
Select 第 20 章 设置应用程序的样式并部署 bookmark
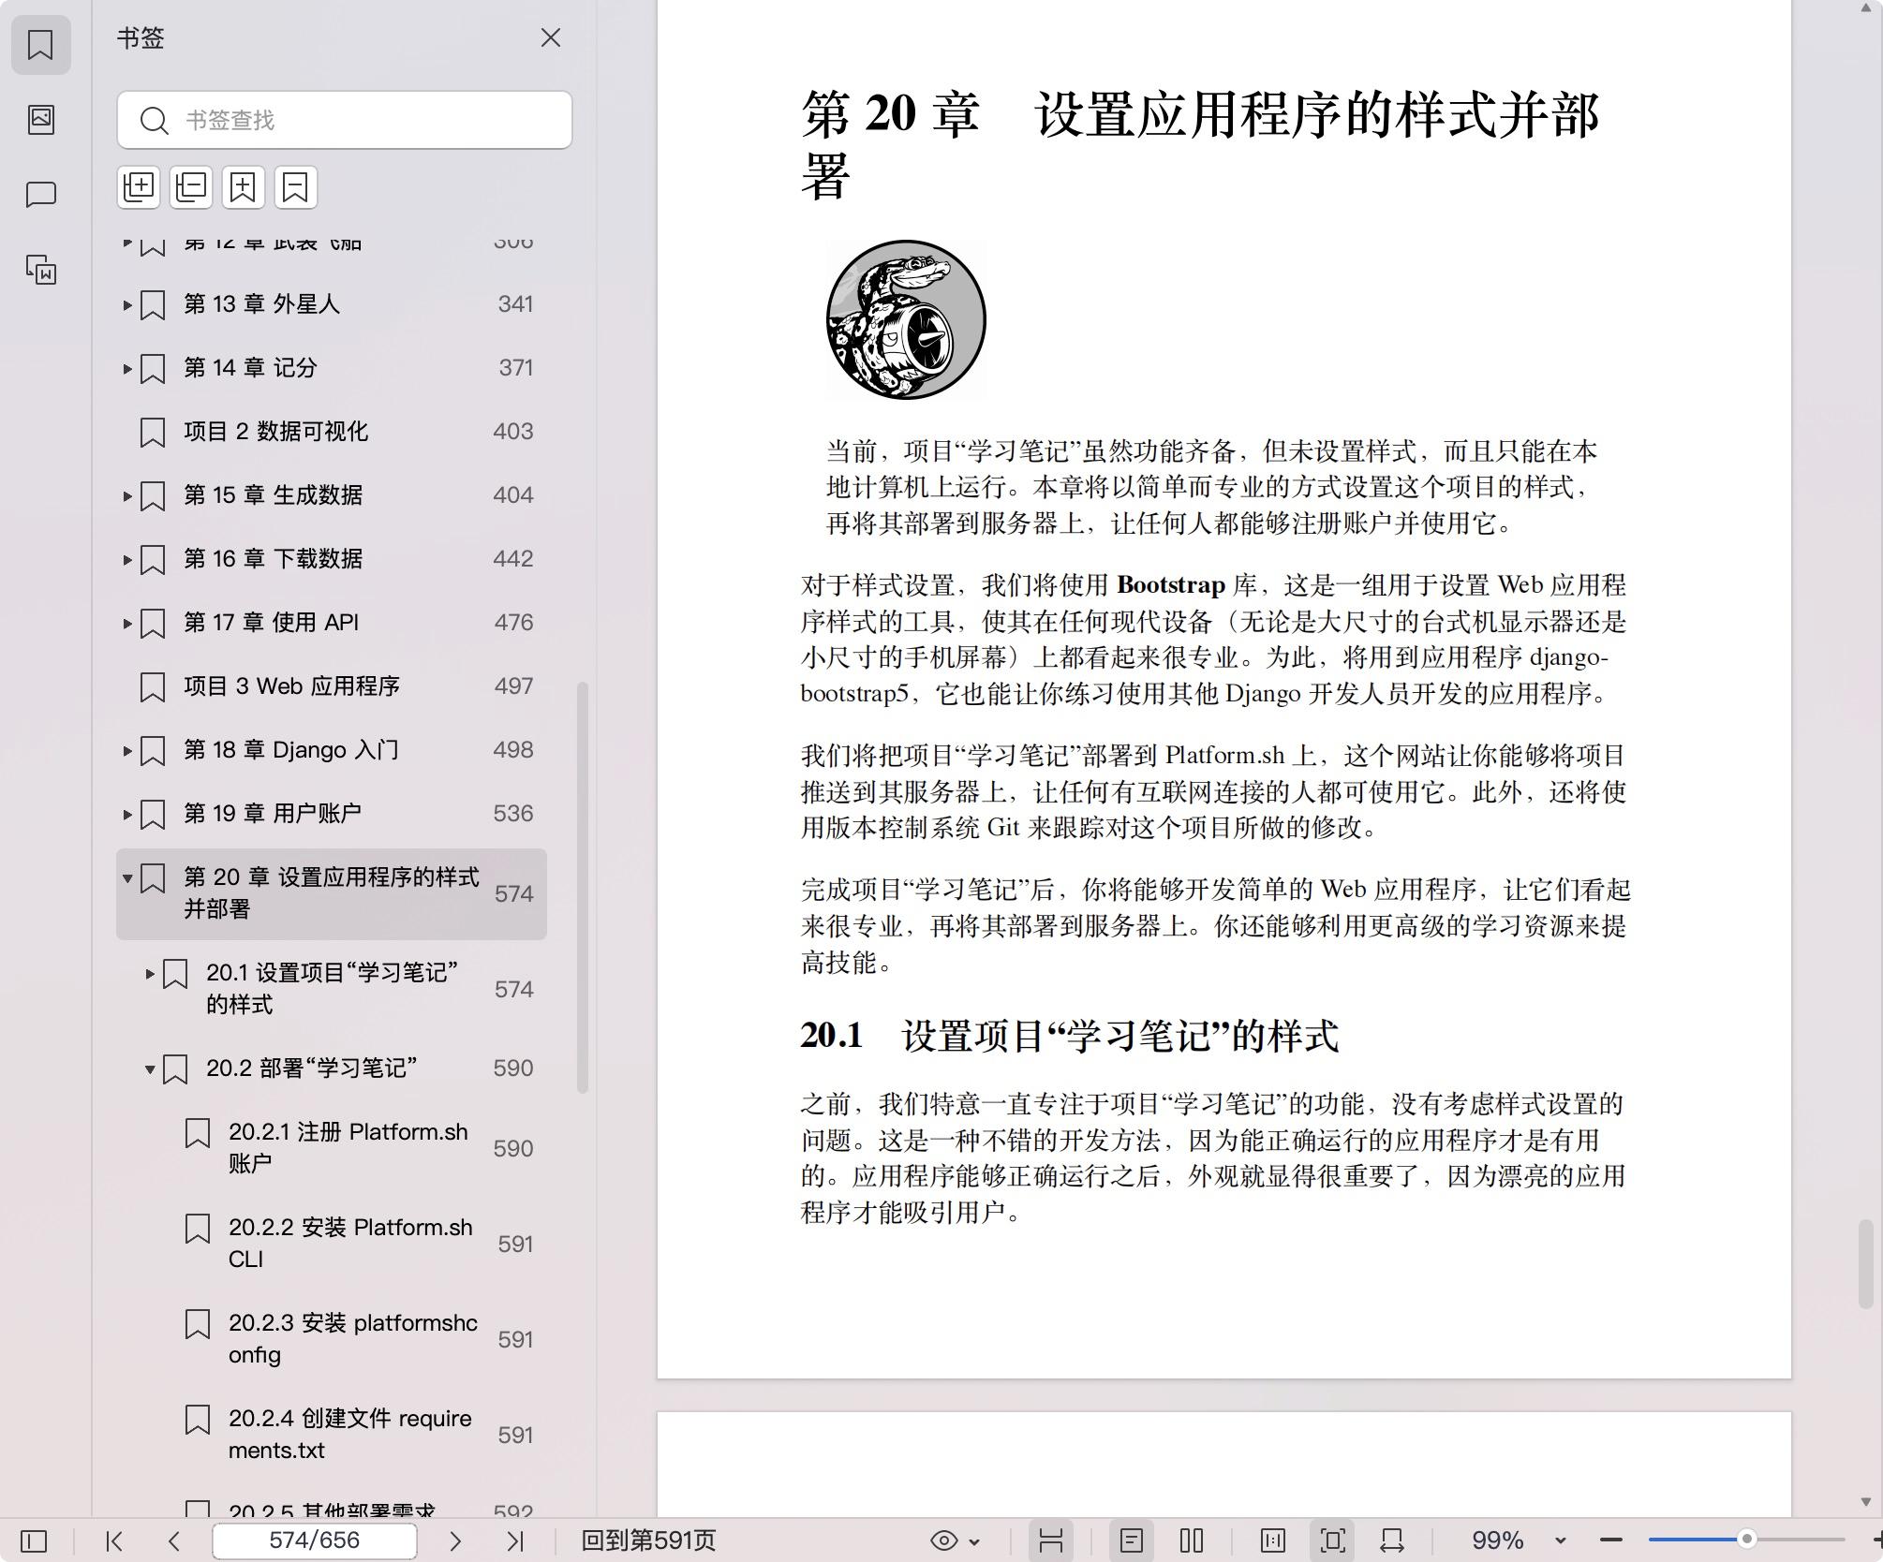click(x=332, y=893)
